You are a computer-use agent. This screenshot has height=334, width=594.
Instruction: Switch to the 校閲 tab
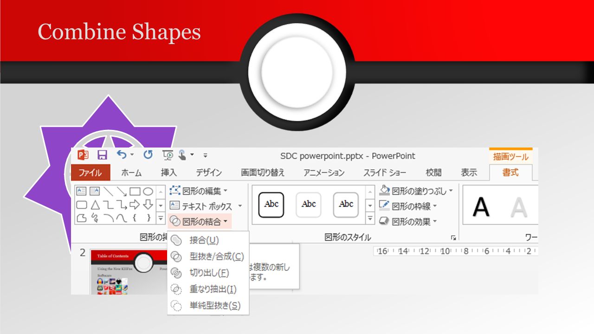[x=433, y=173]
